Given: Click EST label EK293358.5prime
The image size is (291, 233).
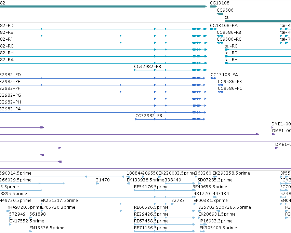Looking at the screenshot, I should pyautogui.click(x=231, y=173).
